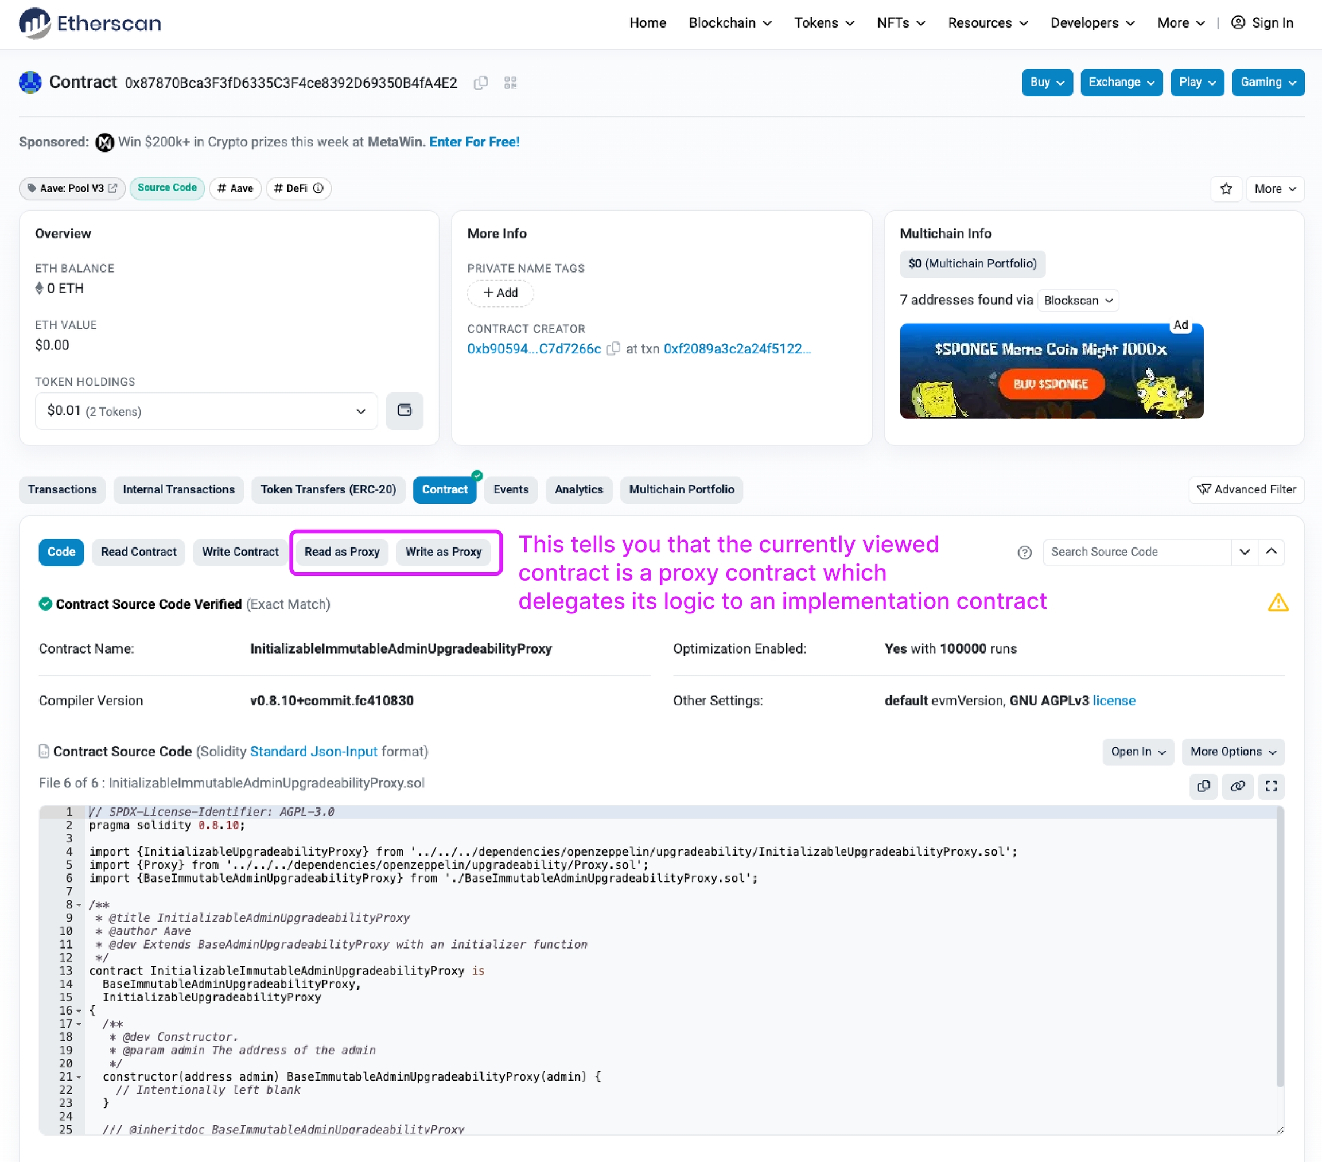Open the Blockscan addresses dropdown

tap(1078, 300)
